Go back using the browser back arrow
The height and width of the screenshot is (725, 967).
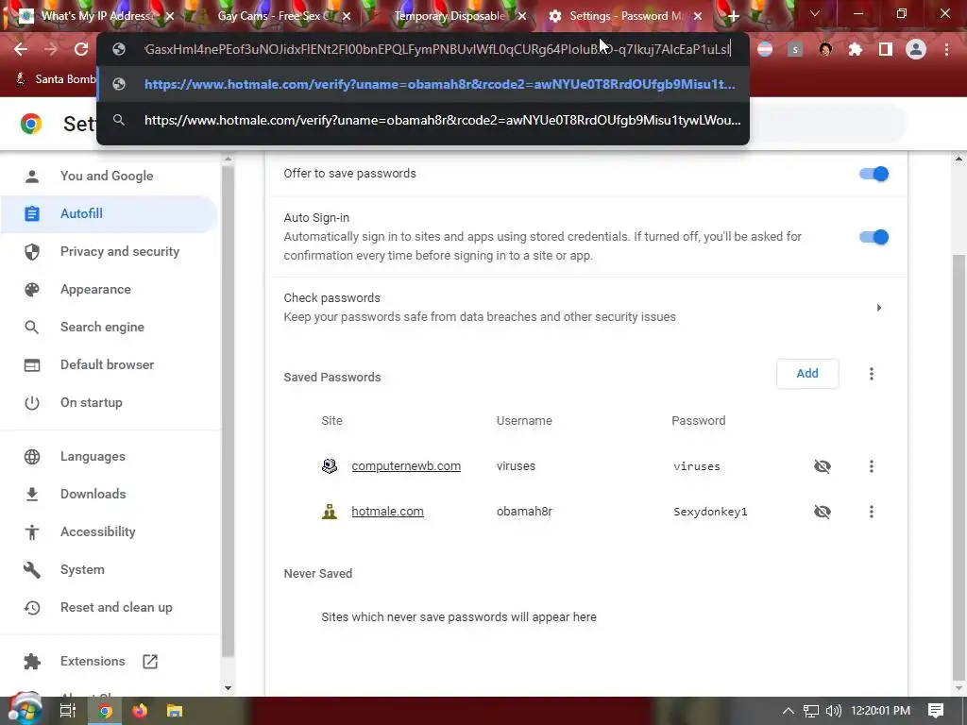(x=21, y=49)
